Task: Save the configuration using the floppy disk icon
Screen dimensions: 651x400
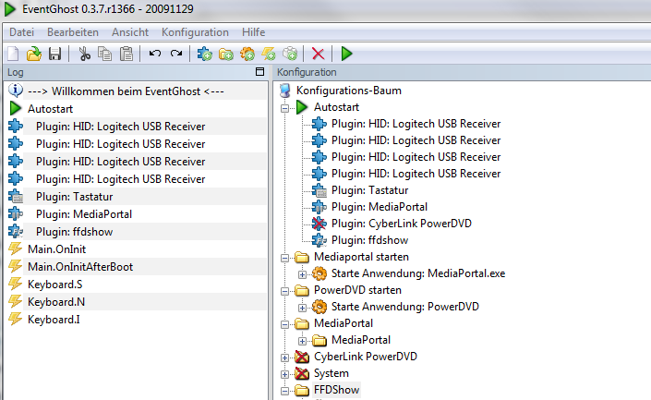Action: [54, 54]
